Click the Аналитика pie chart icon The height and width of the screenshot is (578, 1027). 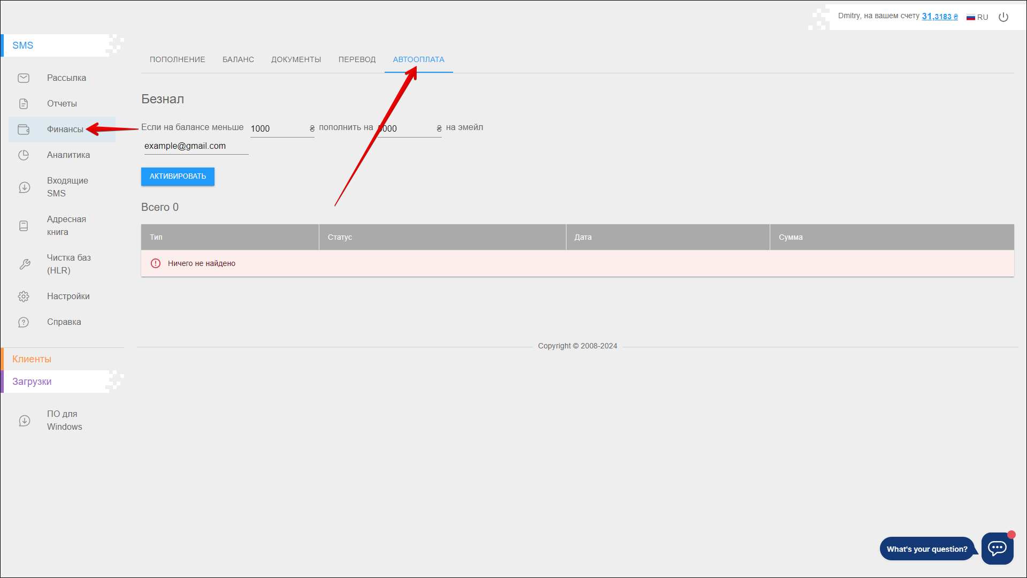tap(24, 155)
